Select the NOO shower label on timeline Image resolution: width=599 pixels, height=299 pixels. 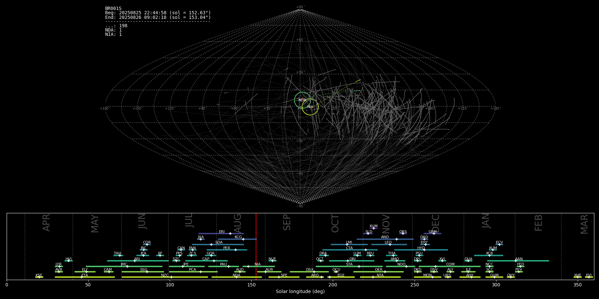coord(401,264)
